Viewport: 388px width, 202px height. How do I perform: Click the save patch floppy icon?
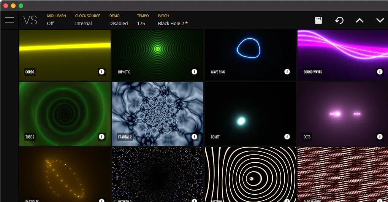point(318,21)
